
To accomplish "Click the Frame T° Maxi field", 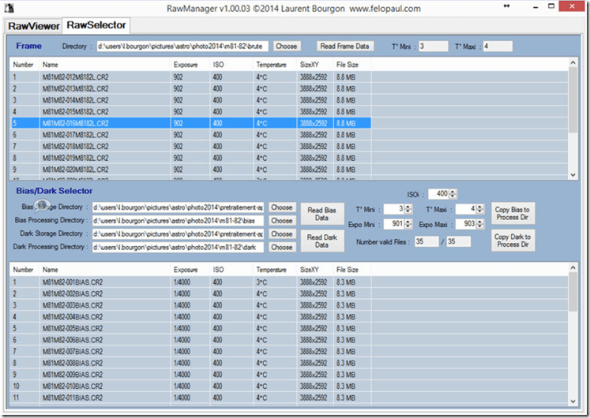I will [x=498, y=47].
